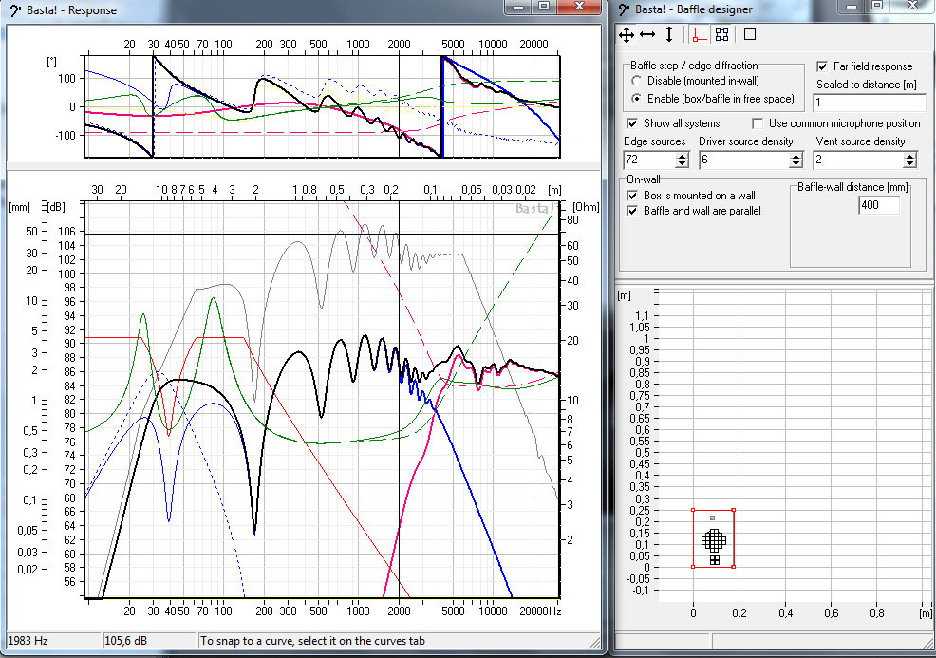Maximize the Basta! Response window
936x658 pixels.
tap(544, 8)
